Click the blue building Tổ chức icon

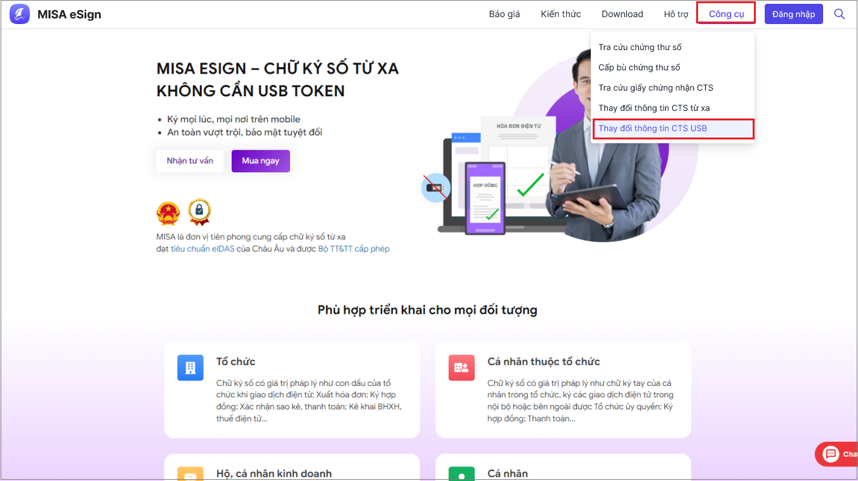point(190,368)
